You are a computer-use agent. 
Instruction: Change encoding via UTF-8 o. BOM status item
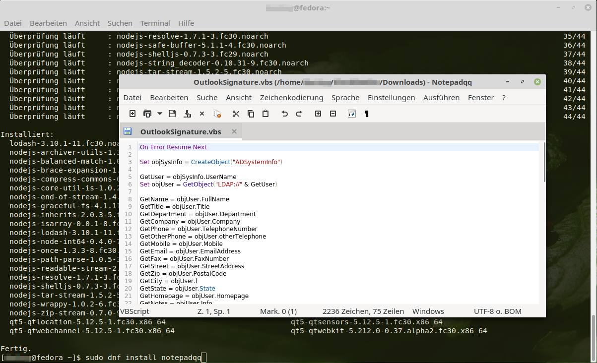point(497,311)
